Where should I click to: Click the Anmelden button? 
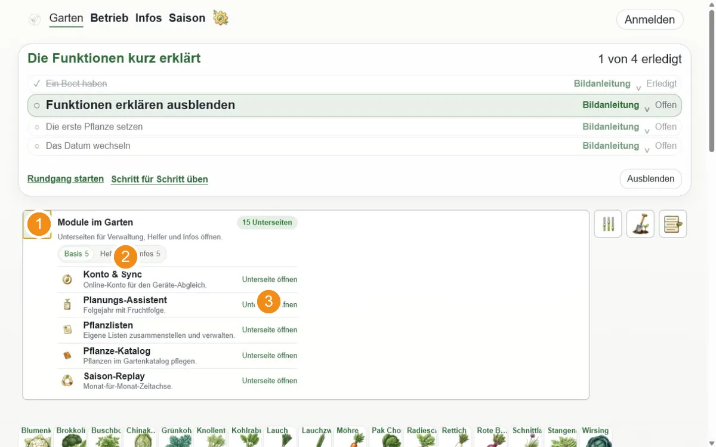(650, 20)
